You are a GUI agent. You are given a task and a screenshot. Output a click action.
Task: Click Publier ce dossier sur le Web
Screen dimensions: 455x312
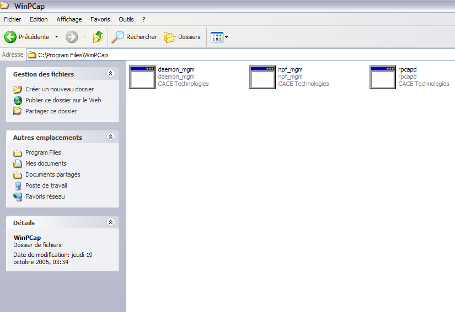point(63,100)
